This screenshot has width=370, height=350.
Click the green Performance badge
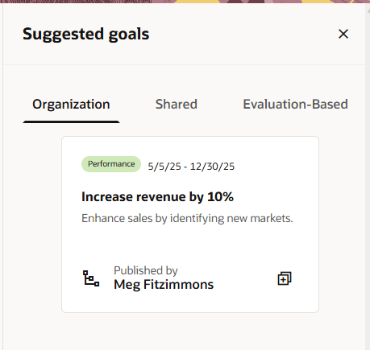pyautogui.click(x=111, y=164)
